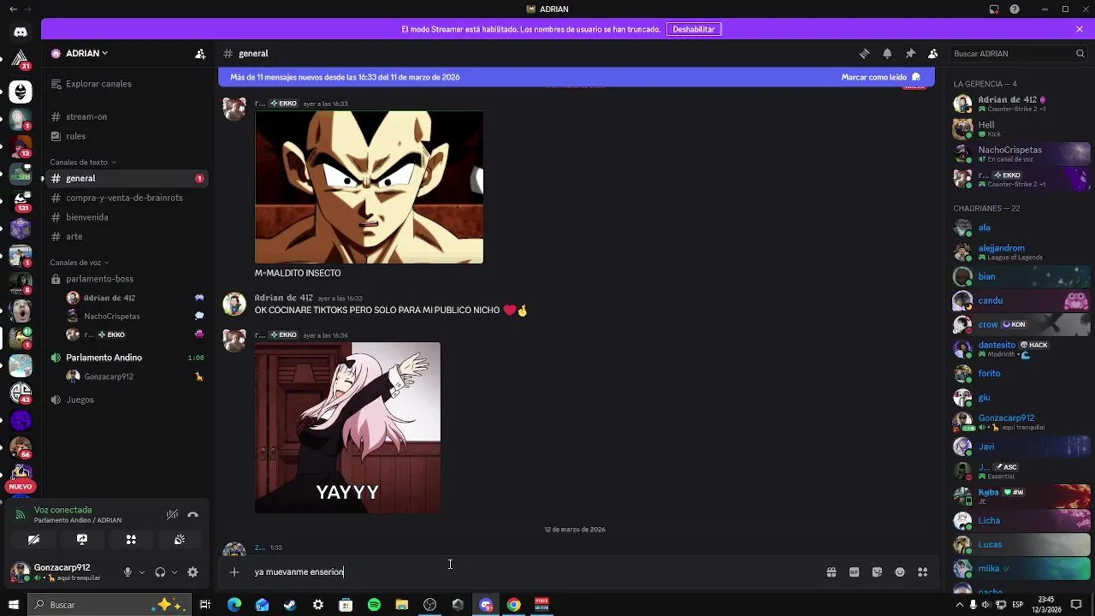Viewport: 1095px width, 616px height.
Task: Open the Parlamento Andino voice channel
Action: pyautogui.click(x=127, y=358)
